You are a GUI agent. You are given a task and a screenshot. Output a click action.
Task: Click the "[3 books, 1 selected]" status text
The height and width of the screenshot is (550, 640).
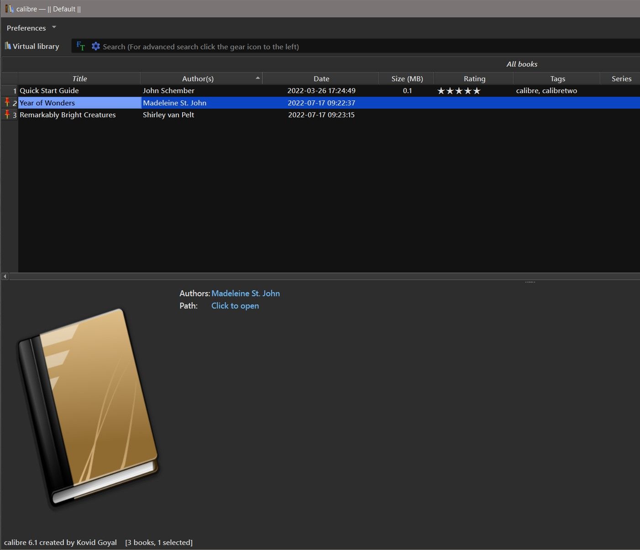coord(159,542)
